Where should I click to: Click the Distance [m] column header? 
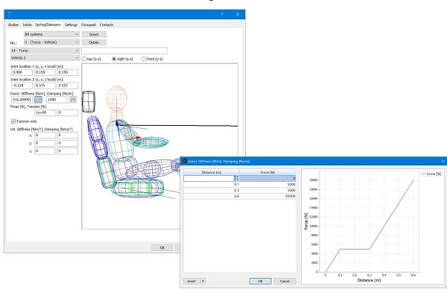[x=212, y=172]
